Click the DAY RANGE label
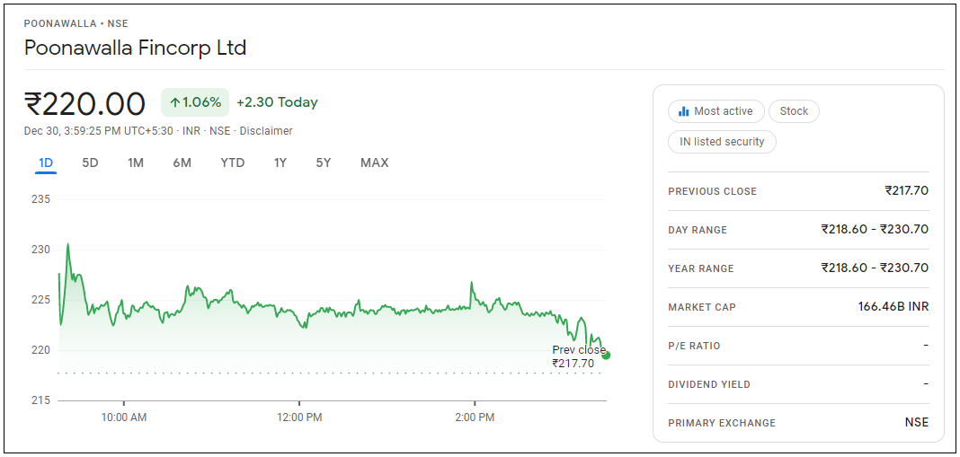960x457 pixels. point(698,230)
